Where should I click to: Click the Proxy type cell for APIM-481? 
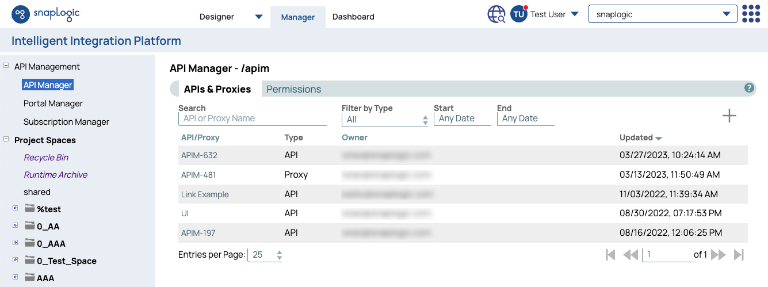pos(296,175)
